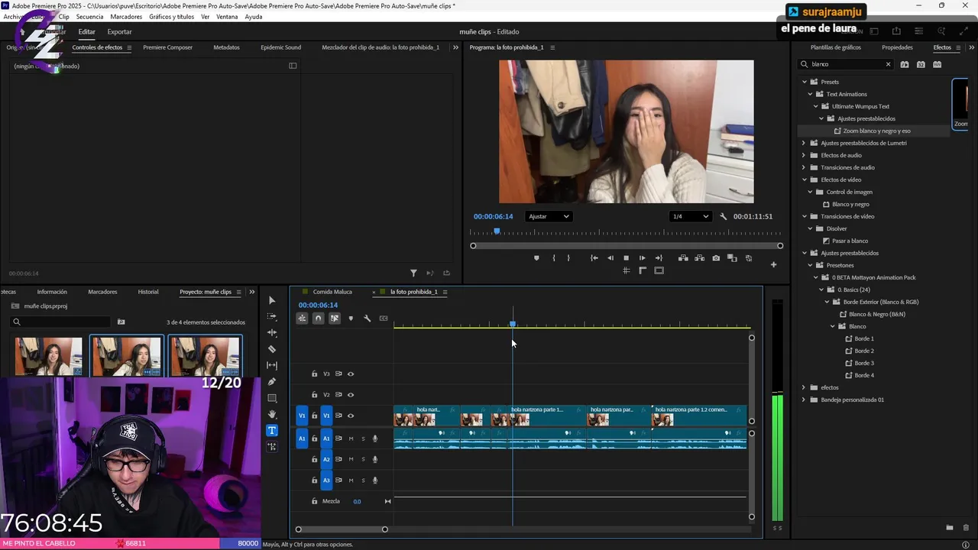Select the Ripple Edit tool
The height and width of the screenshot is (550, 978).
tap(272, 333)
